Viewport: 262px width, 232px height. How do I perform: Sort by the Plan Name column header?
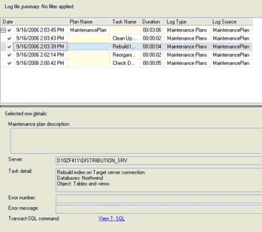[88, 22]
